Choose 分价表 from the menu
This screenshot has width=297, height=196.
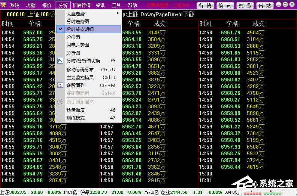(89, 37)
